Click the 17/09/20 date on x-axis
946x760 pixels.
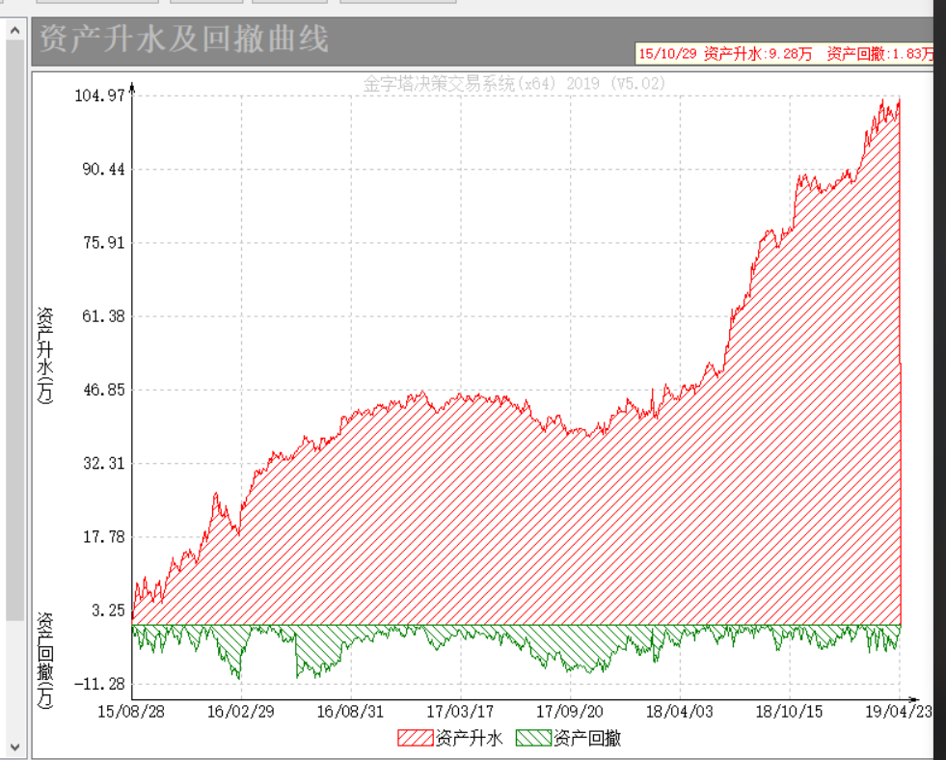[570, 712]
